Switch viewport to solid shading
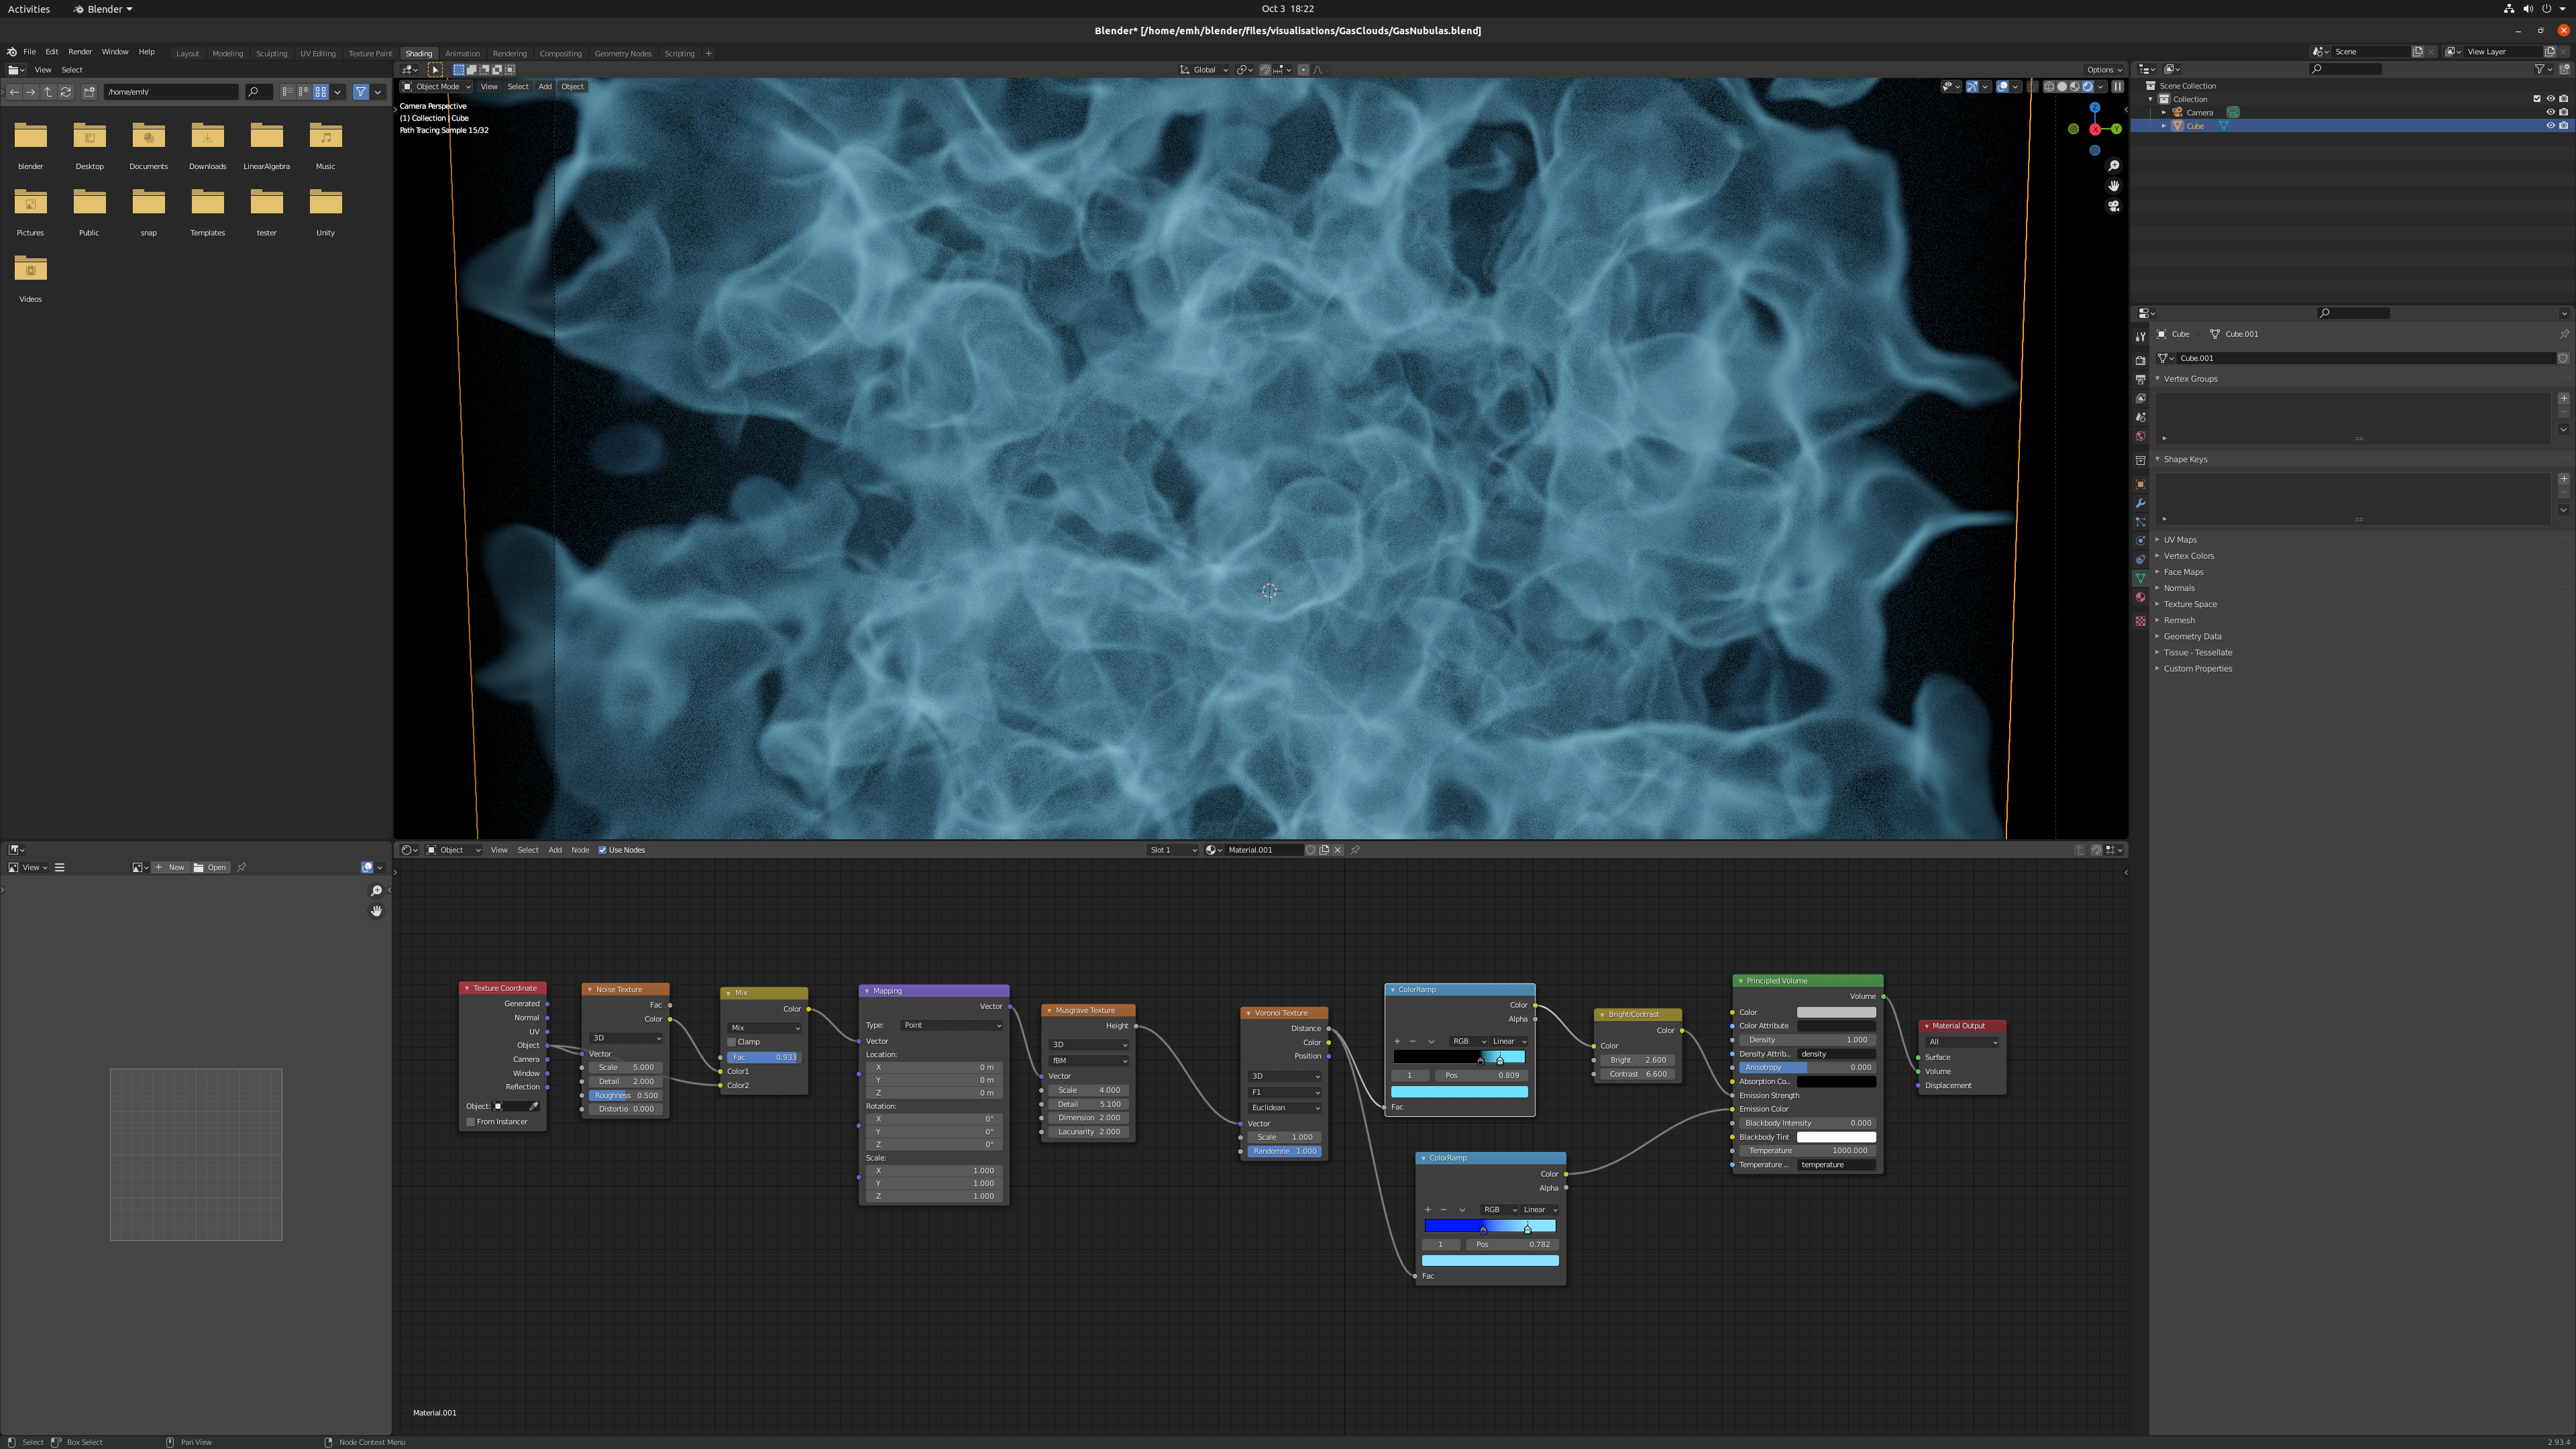Screen dimensions: 2576x1449 pyautogui.click(x=2062, y=86)
